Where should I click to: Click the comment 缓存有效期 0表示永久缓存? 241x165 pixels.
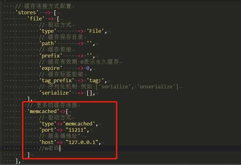79,62
